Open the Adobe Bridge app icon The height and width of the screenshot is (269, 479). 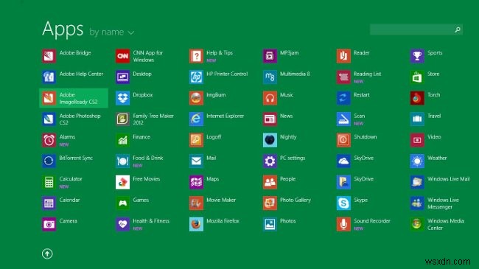tap(49, 56)
